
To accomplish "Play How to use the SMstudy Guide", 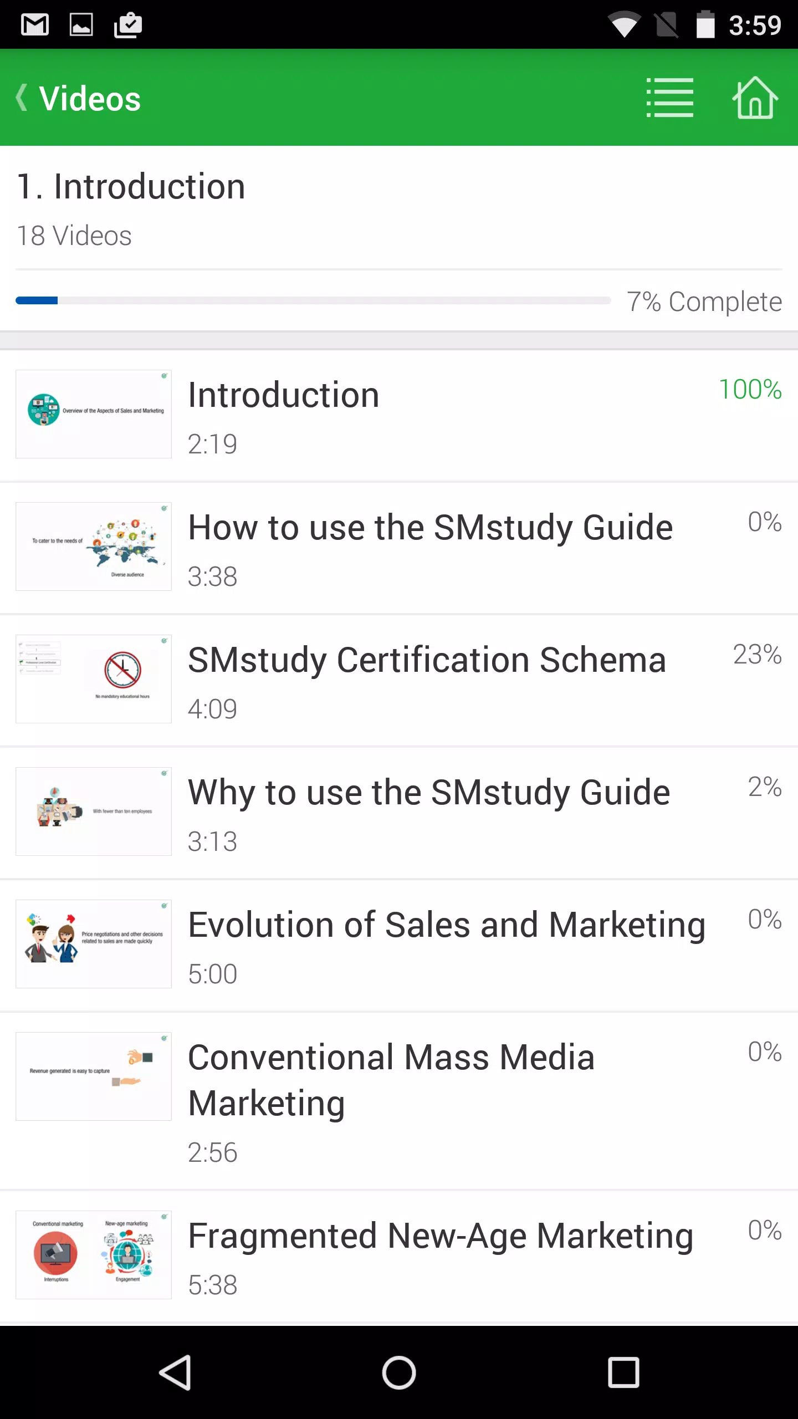I will 399,548.
